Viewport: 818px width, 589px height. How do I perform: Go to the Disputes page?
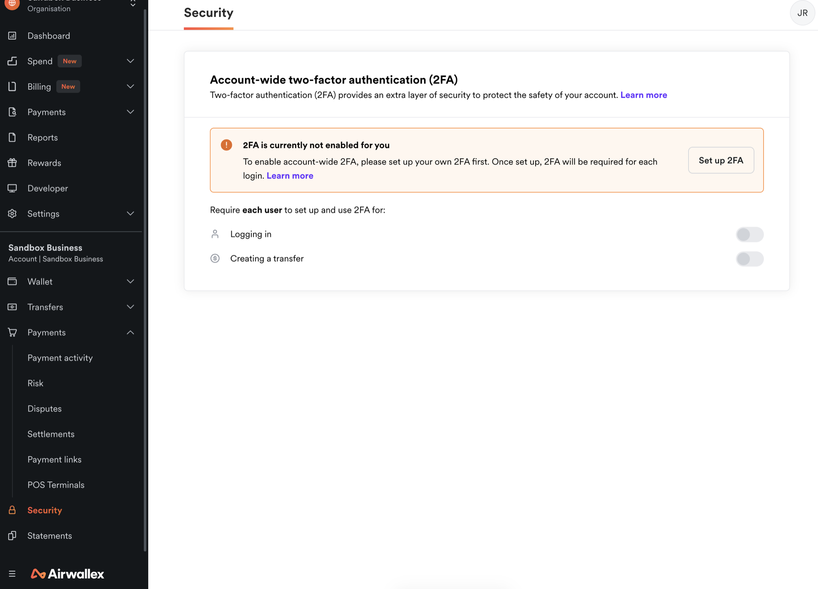(x=44, y=409)
